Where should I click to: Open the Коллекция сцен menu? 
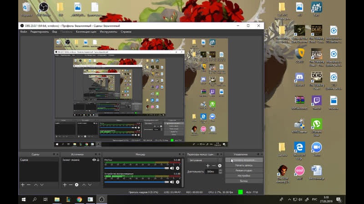[86, 32]
